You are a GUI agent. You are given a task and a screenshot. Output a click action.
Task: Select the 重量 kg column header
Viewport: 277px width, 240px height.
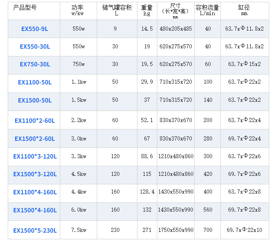(x=147, y=11)
